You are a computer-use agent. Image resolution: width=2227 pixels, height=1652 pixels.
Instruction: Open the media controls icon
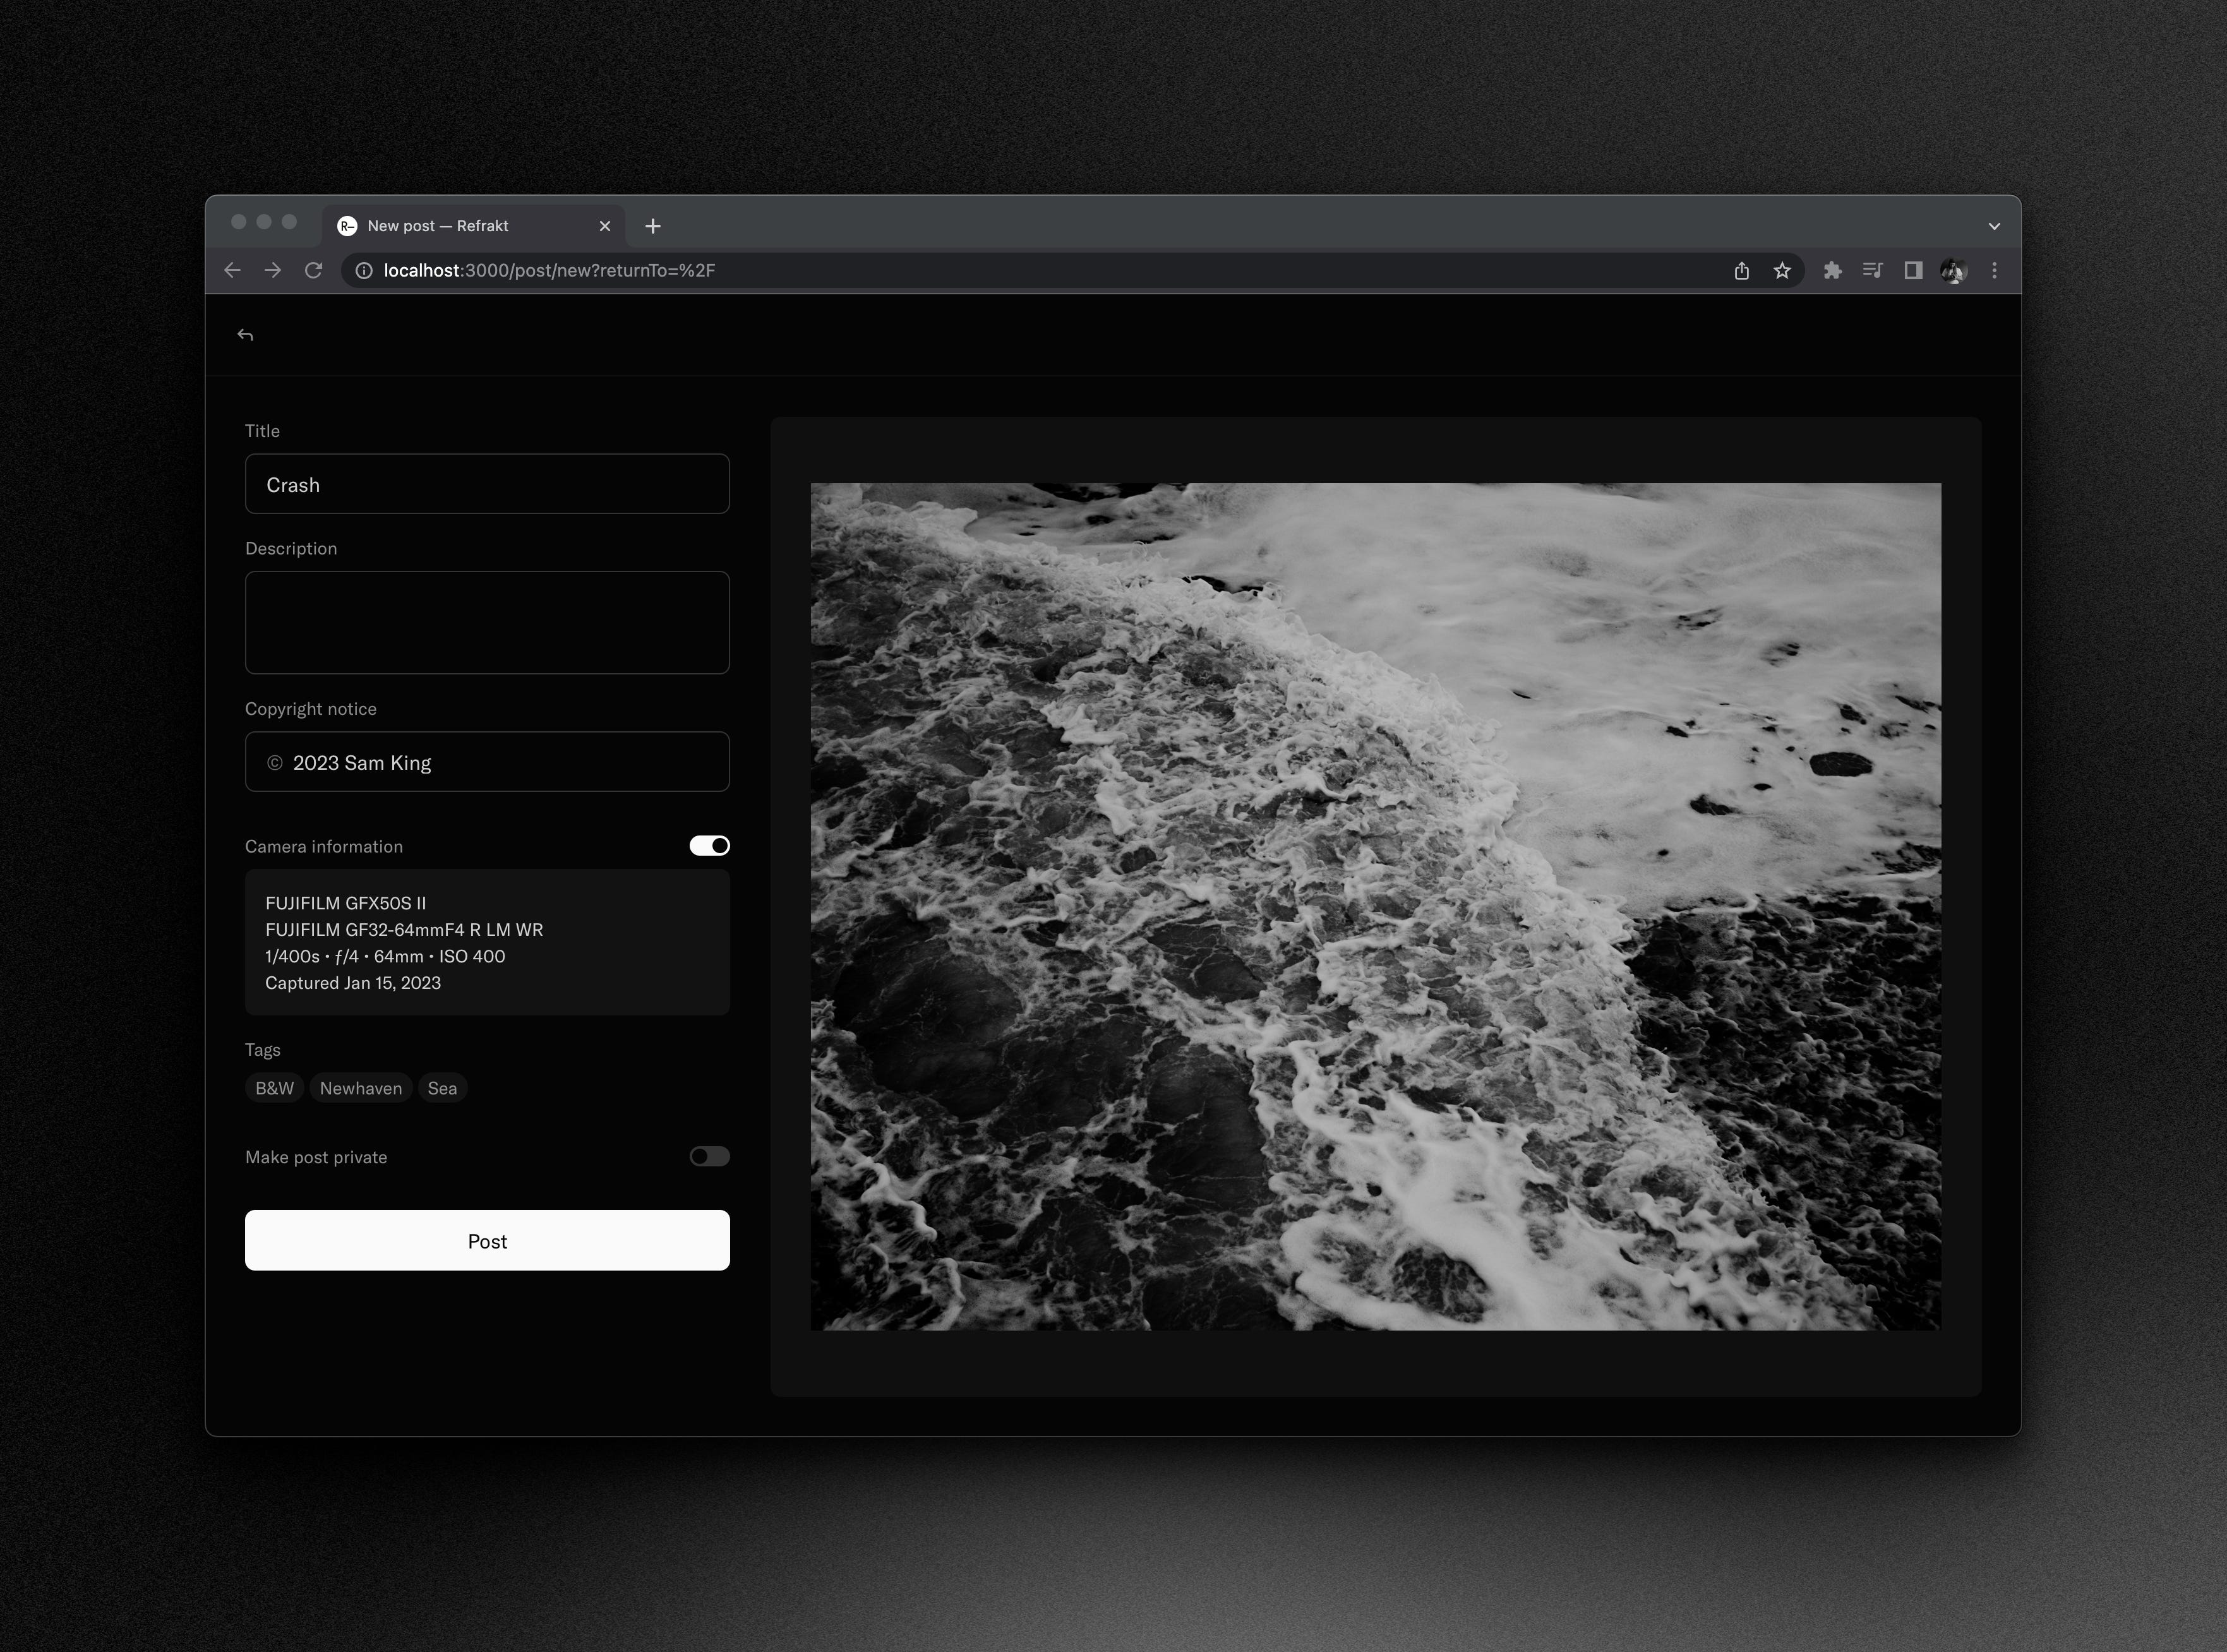pyautogui.click(x=1872, y=270)
